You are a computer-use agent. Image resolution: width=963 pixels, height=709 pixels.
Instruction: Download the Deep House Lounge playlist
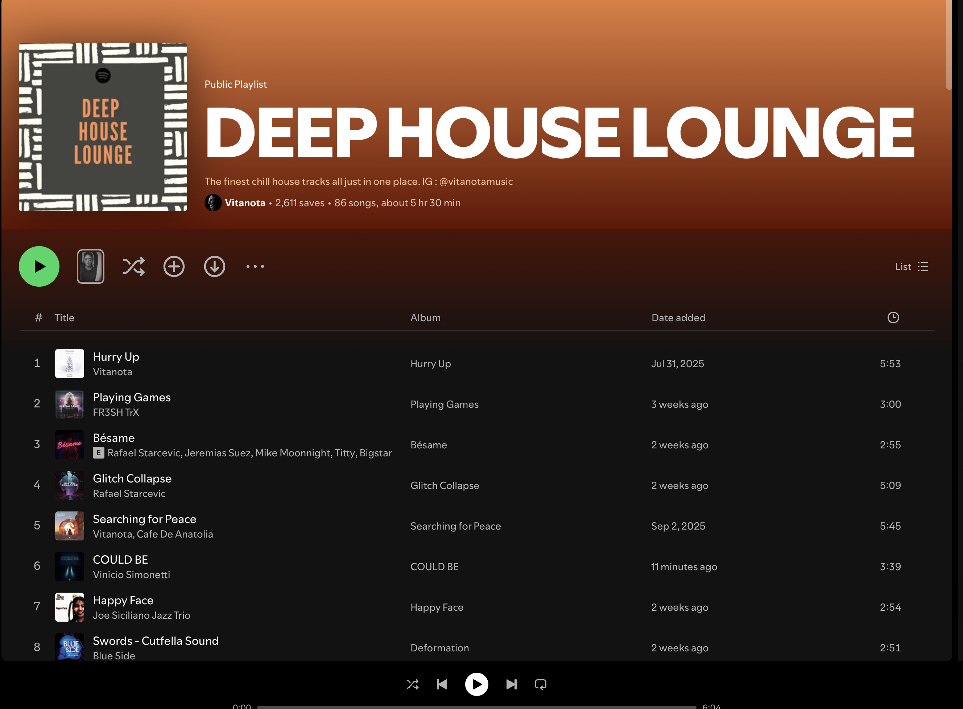(x=214, y=266)
